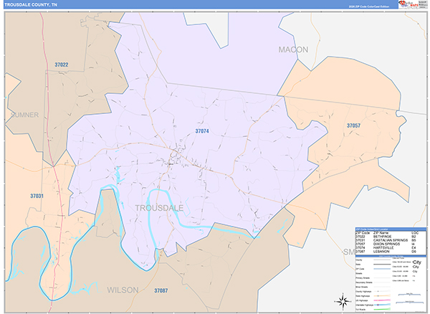Image resolution: width=430 pixels, height=314 pixels.
Task: Click the TROUSDALE county name label
Action: [159, 208]
